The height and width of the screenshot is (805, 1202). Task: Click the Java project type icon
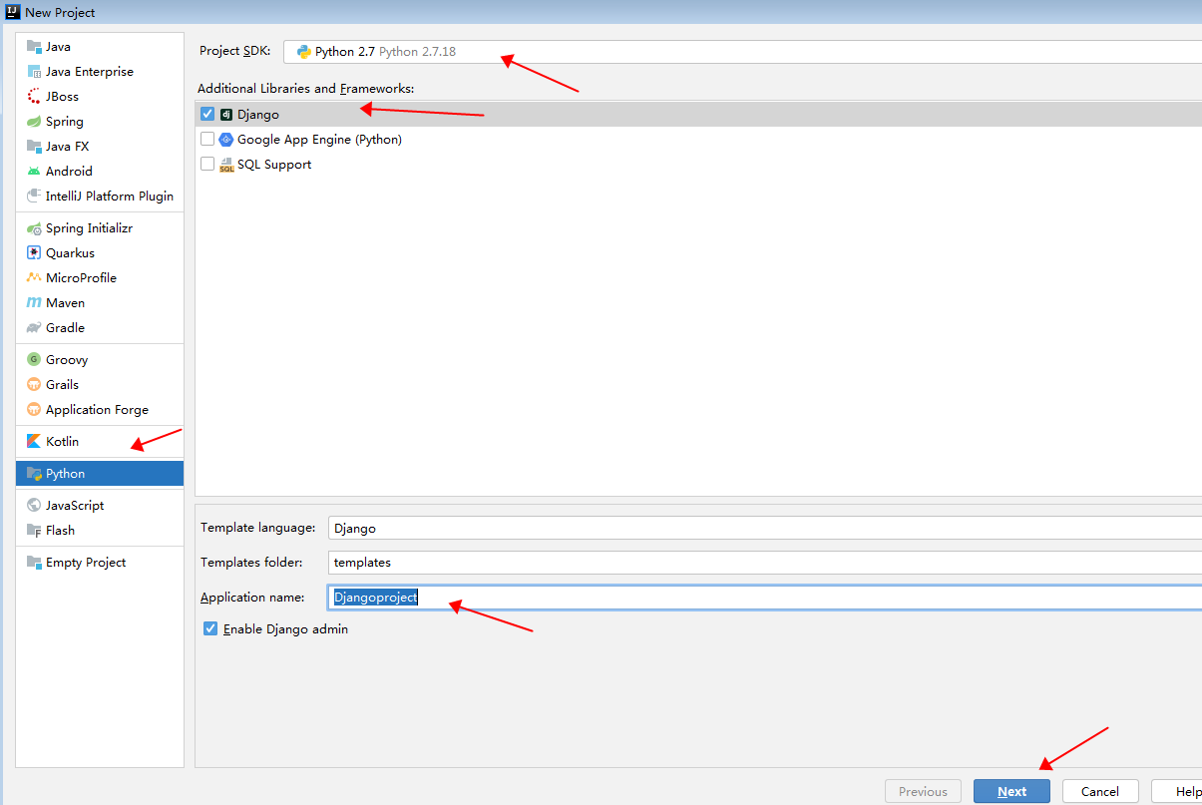pyautogui.click(x=34, y=47)
